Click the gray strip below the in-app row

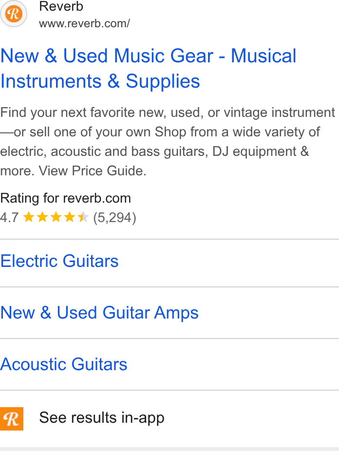click(x=169, y=449)
